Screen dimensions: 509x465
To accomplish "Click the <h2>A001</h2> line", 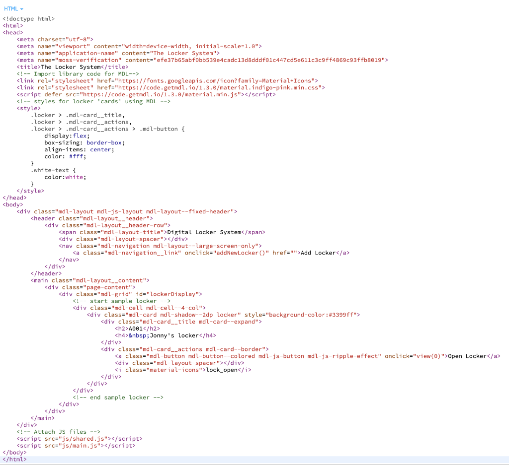I will coord(137,329).
